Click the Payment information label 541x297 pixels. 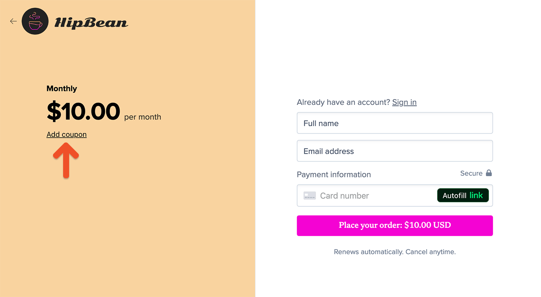334,174
